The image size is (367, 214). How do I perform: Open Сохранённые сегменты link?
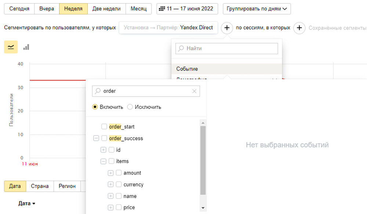tap(337, 28)
